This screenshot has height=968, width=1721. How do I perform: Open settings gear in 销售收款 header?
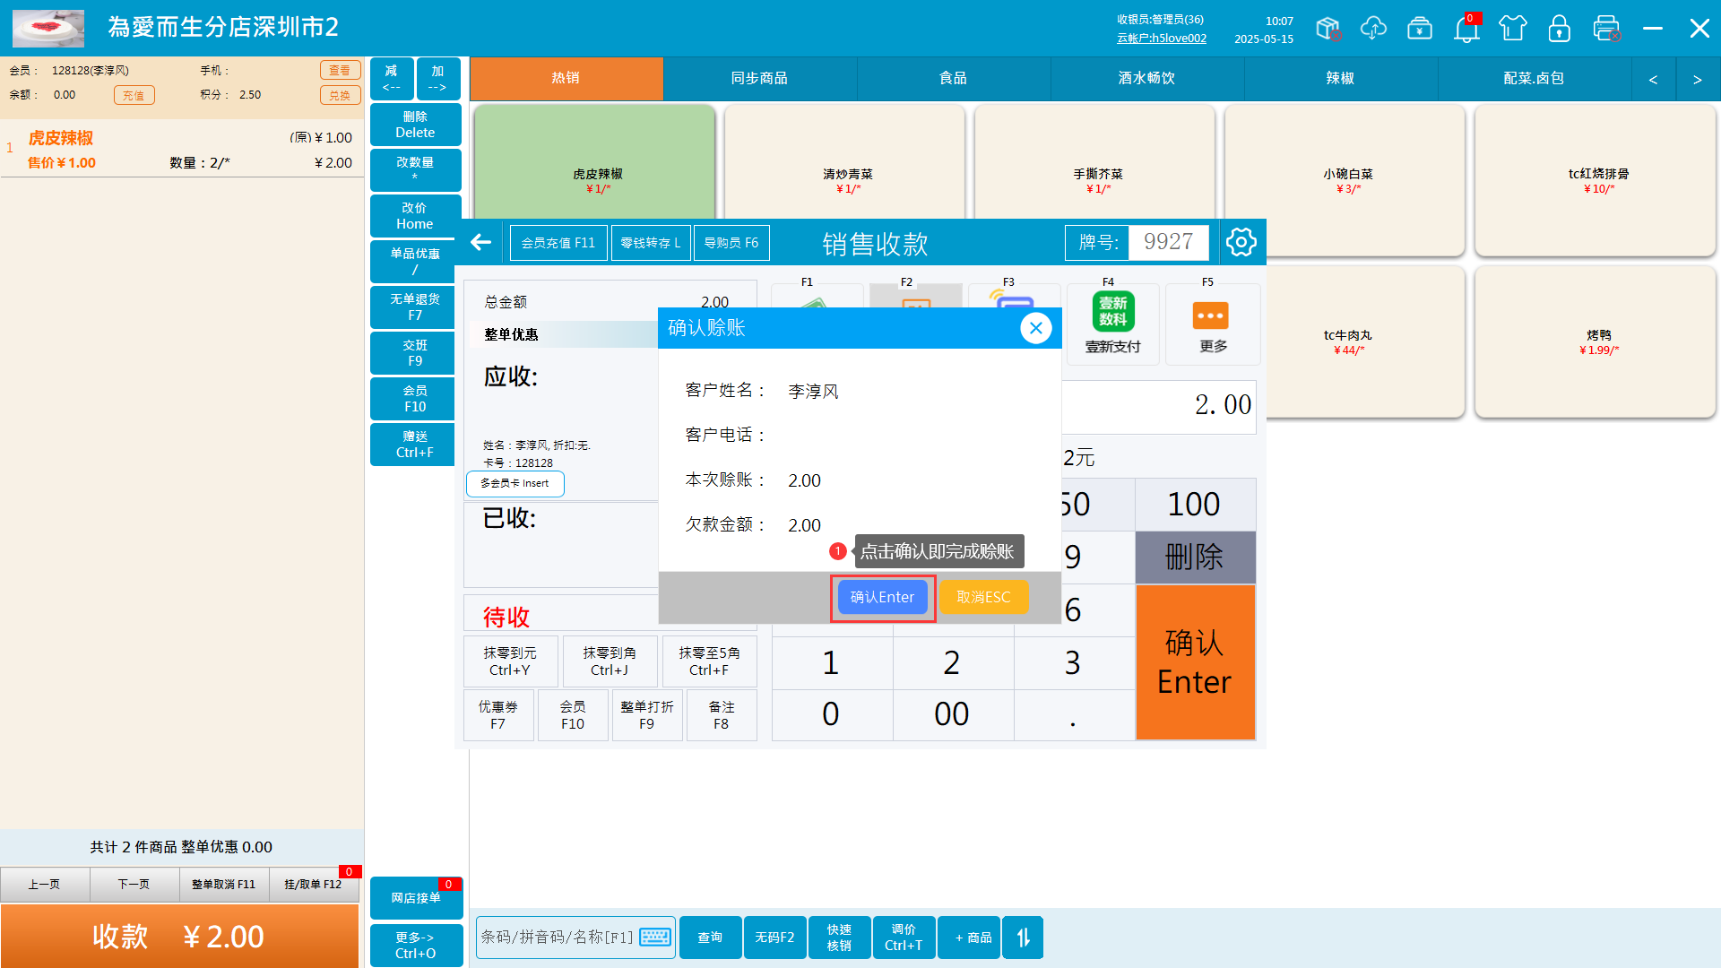tap(1241, 242)
